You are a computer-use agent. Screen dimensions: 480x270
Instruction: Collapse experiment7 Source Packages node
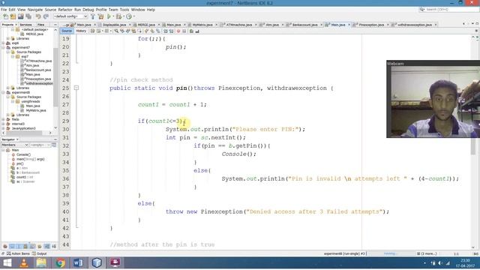[x=8, y=52]
